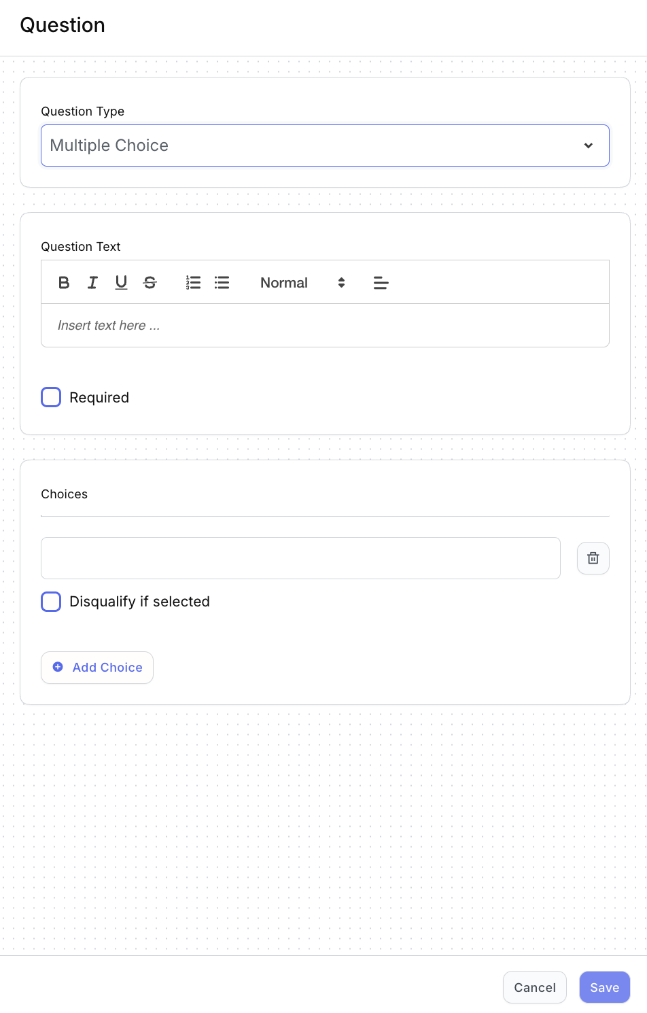Click into the question text area

[325, 326]
